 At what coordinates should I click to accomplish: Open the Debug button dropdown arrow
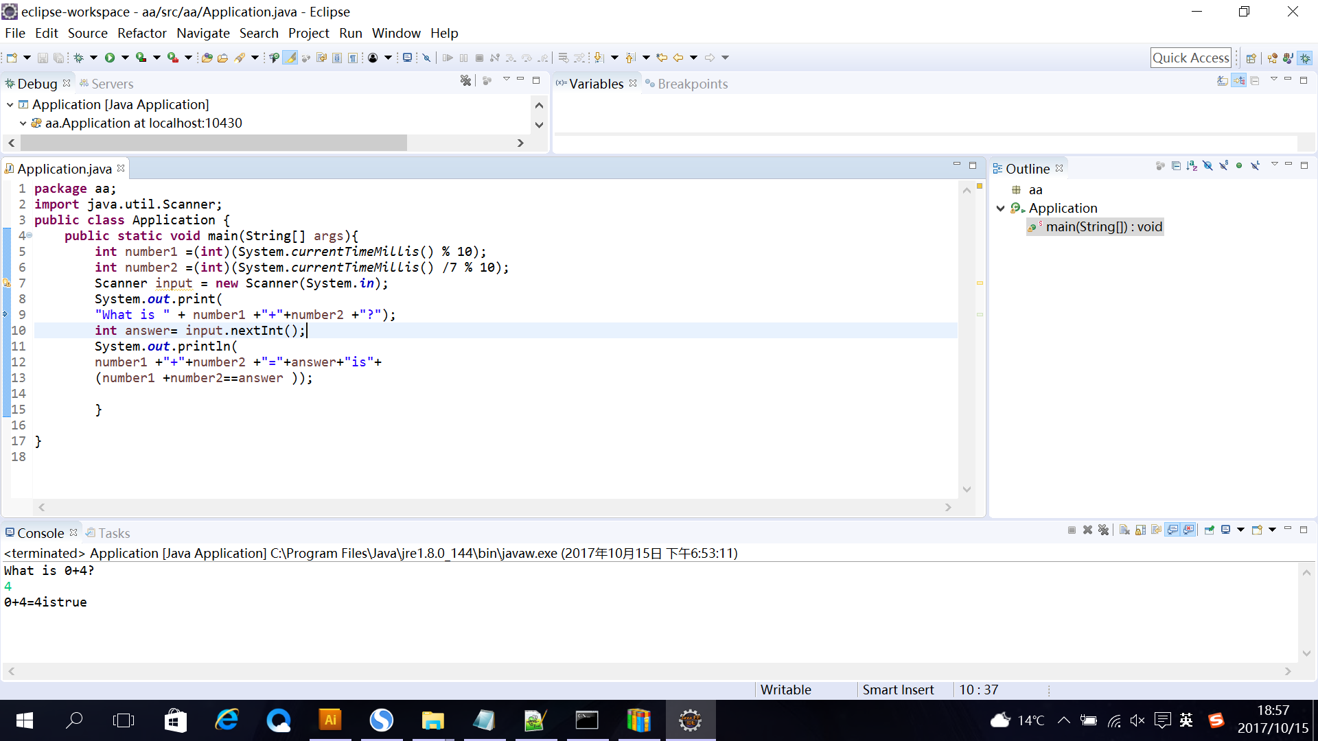[93, 58]
